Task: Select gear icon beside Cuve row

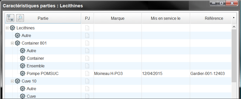Action: click(x=23, y=96)
